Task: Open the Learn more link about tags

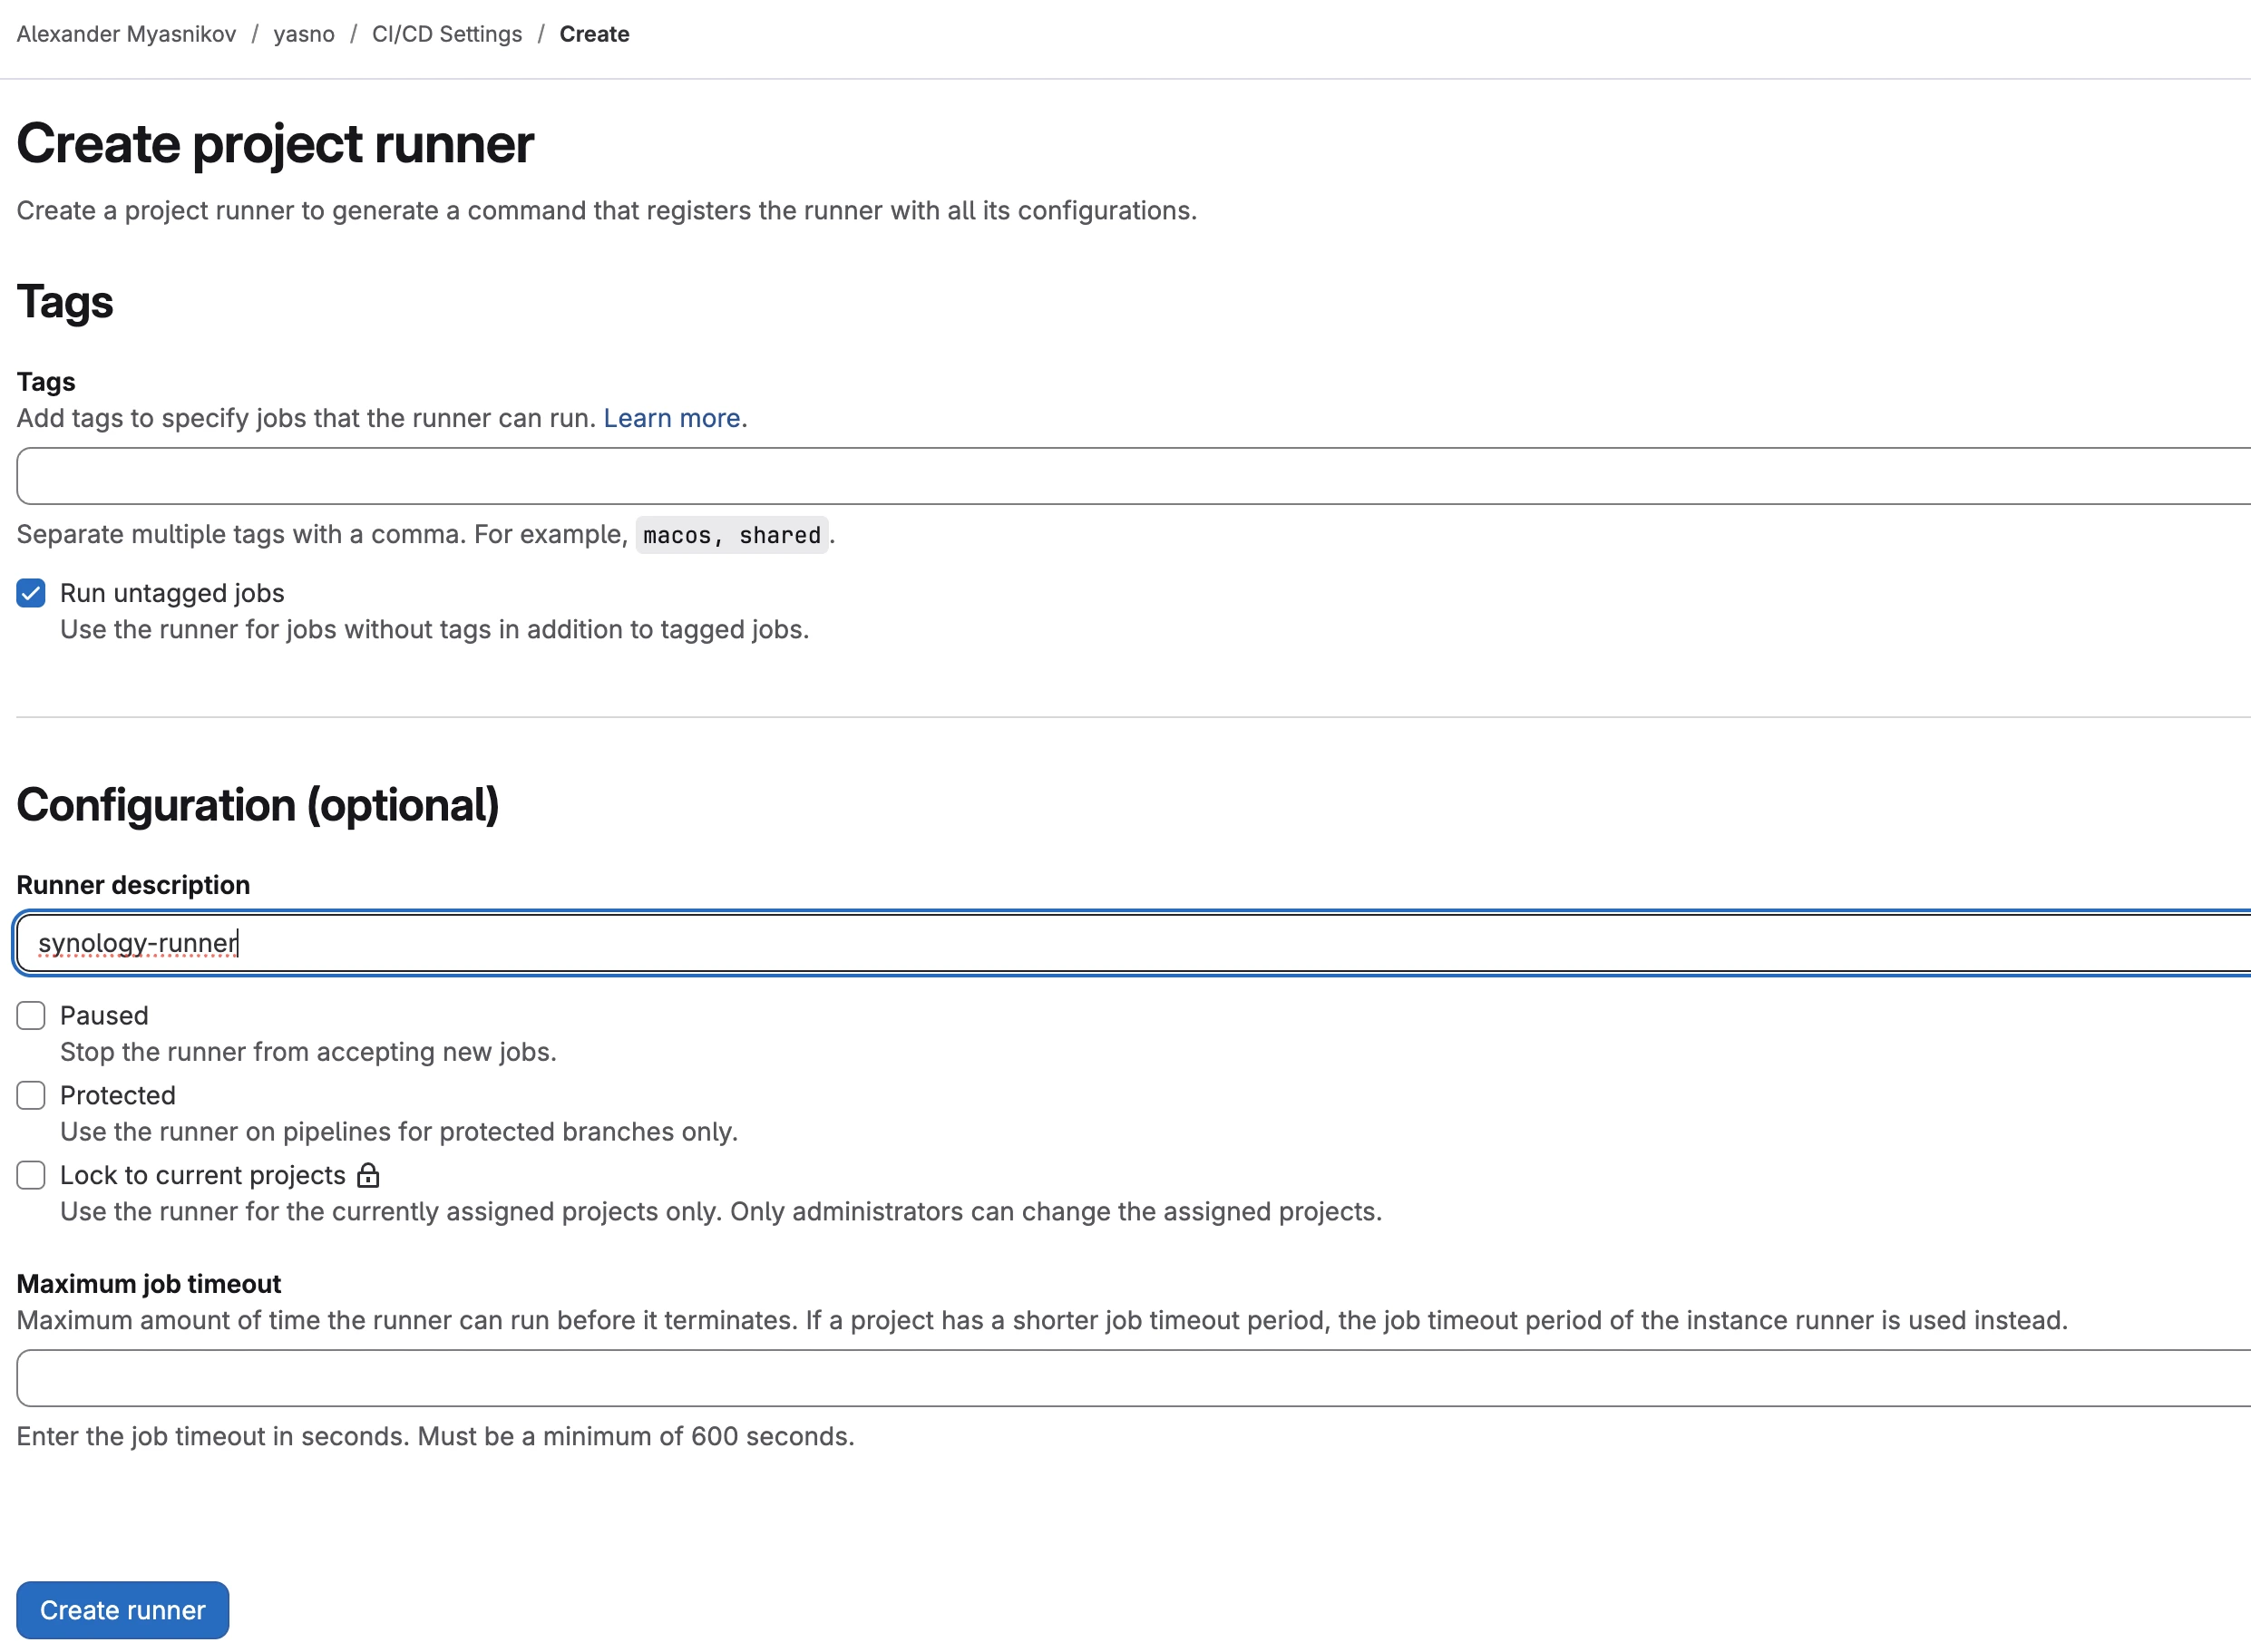Action: (671, 418)
